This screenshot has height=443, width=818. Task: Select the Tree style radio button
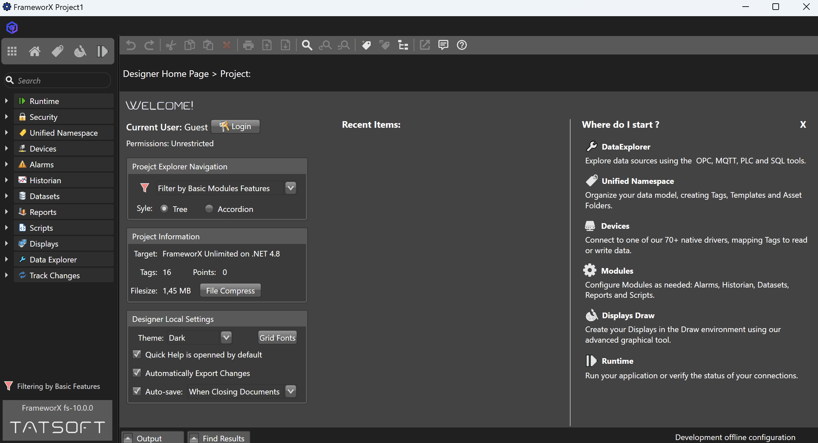tap(164, 209)
